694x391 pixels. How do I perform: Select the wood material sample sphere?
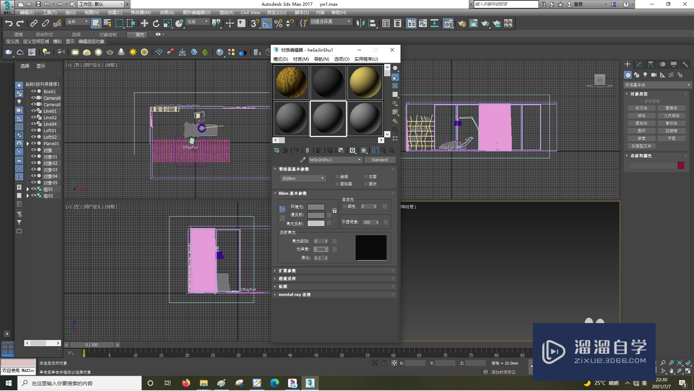291,82
